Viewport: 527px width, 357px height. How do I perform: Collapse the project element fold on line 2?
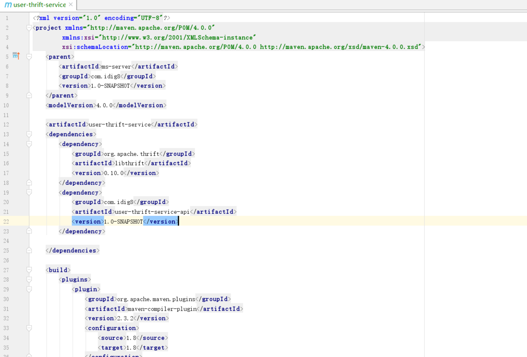point(29,28)
